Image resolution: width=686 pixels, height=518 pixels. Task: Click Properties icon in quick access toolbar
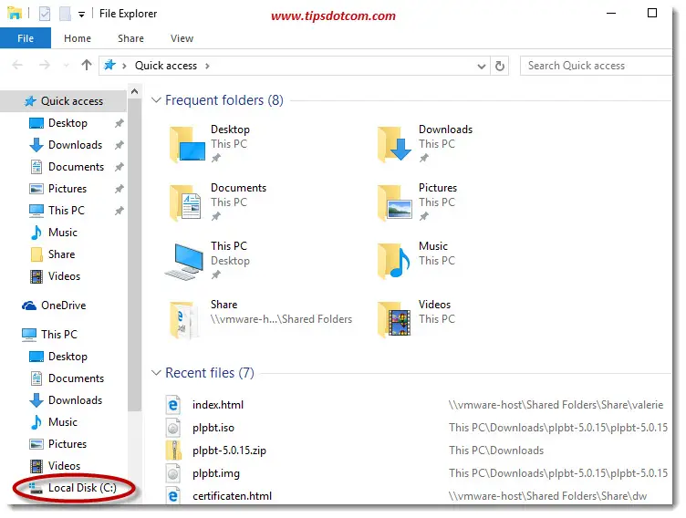point(45,14)
